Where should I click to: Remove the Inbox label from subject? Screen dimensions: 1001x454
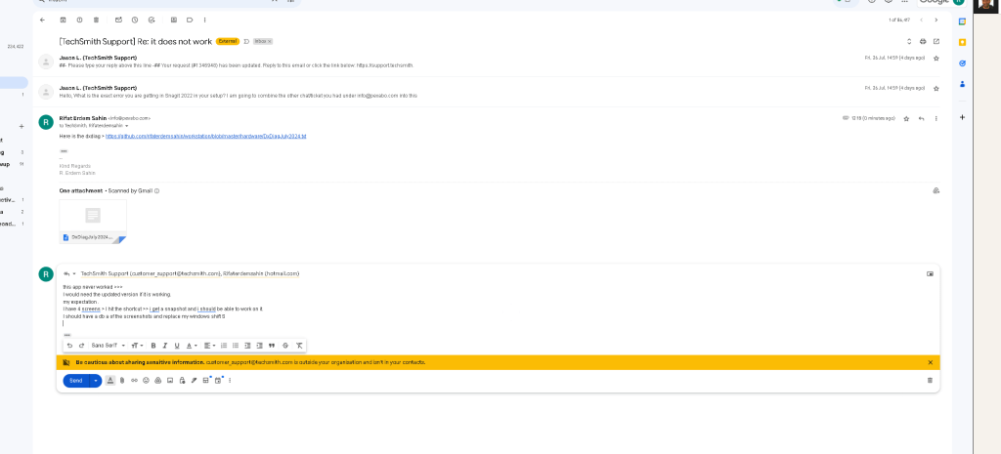click(270, 41)
